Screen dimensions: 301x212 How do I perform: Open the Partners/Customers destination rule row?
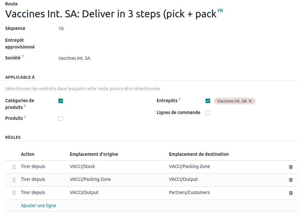click(x=189, y=192)
